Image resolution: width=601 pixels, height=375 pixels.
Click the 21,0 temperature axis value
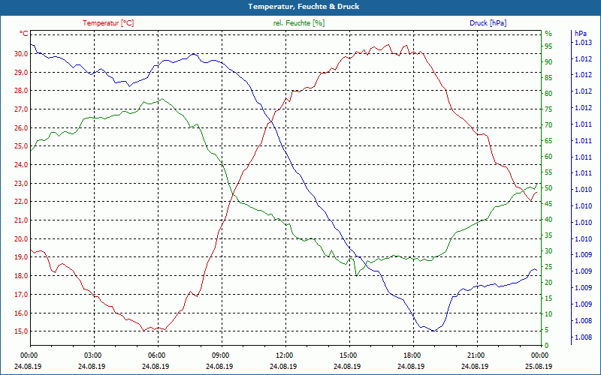coord(21,220)
